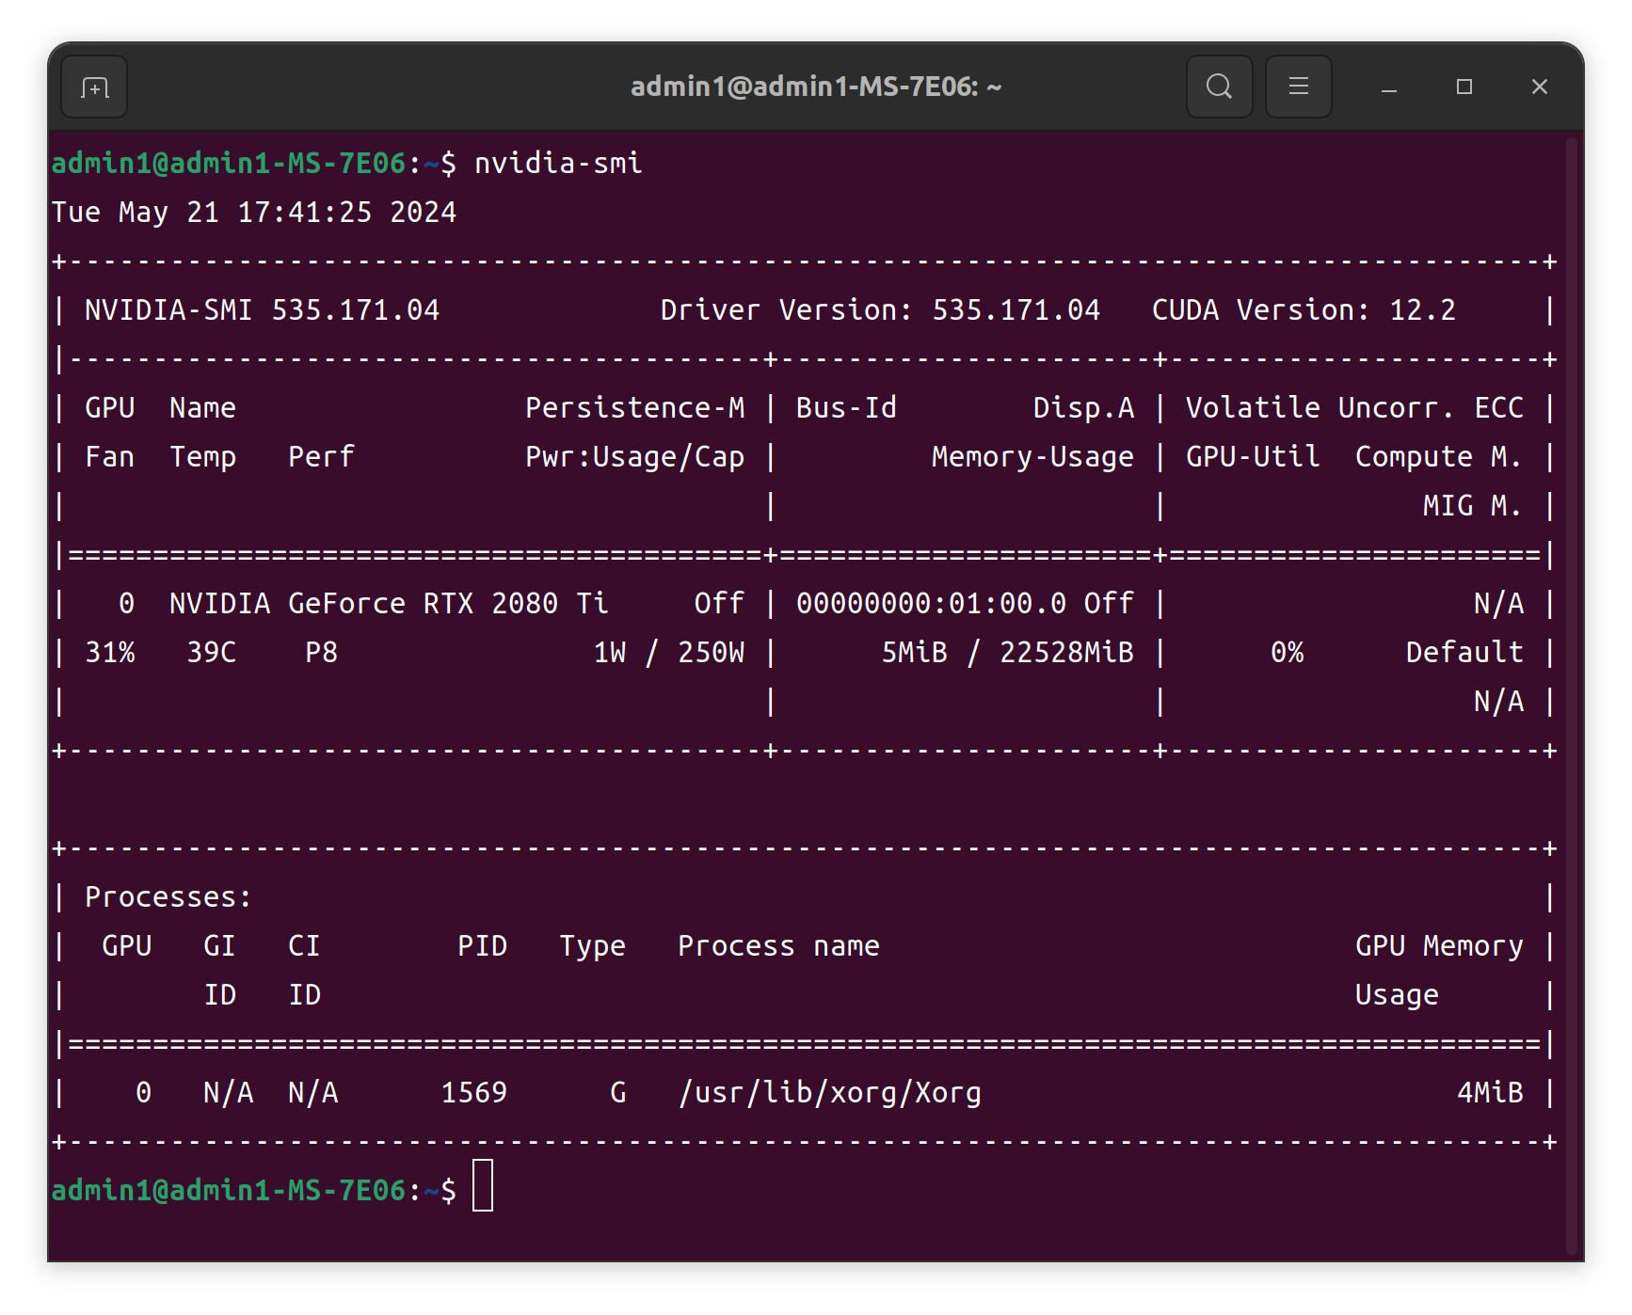This screenshot has height=1315, width=1632.
Task: Open terminal search
Action: pos(1219,87)
